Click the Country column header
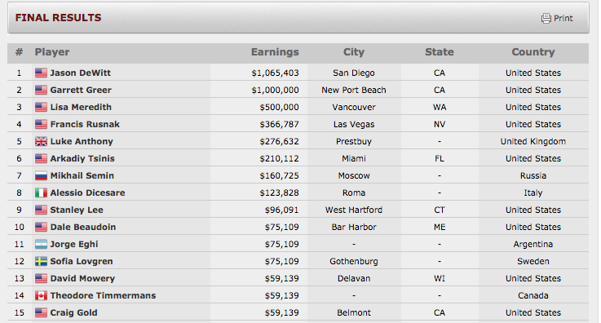The image size is (601, 323). click(533, 52)
